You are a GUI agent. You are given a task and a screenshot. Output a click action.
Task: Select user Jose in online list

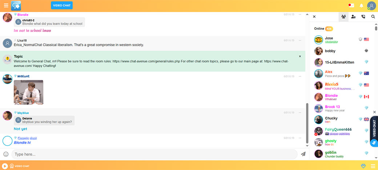(329, 38)
